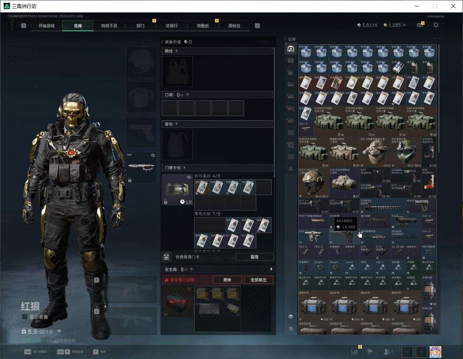Click the player avatar in bottom bar

[x=435, y=352]
